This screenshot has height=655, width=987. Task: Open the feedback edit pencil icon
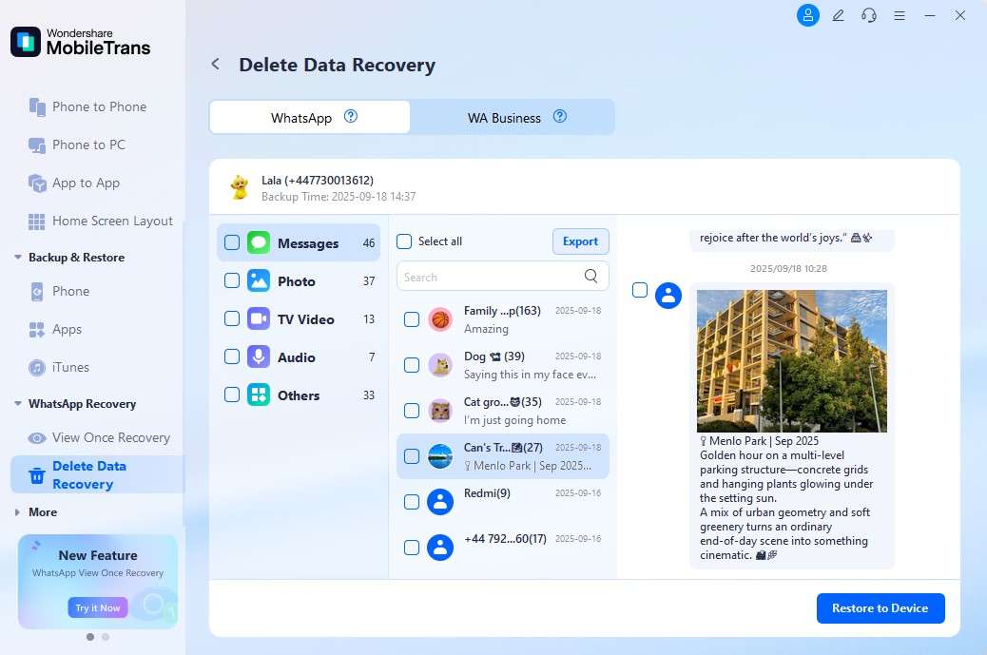[838, 15]
